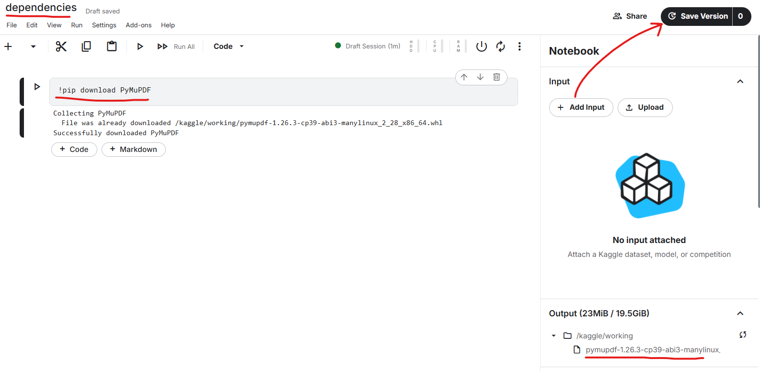Collapse the Input section

click(740, 81)
